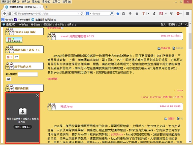The width and height of the screenshot is (193, 145).
Task: Open the 回應(10) comments link
Action: pos(168,97)
